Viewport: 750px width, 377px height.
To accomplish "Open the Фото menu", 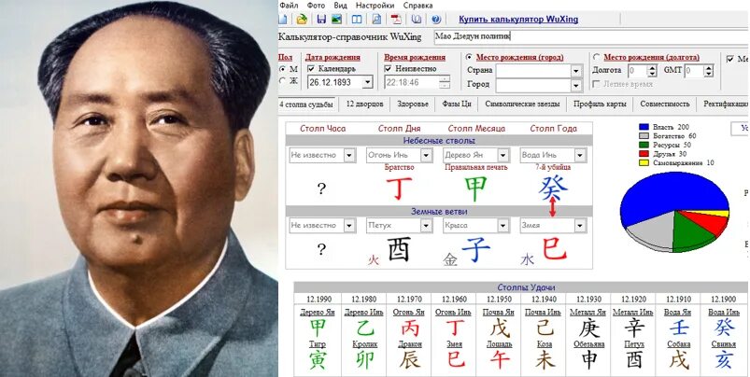I will (316, 6).
